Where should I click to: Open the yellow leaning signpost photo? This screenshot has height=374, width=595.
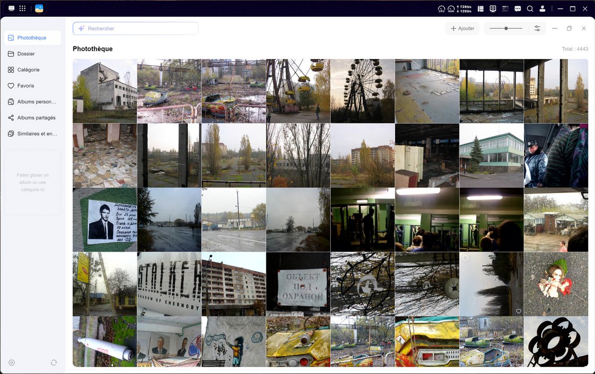pyautogui.click(x=105, y=284)
